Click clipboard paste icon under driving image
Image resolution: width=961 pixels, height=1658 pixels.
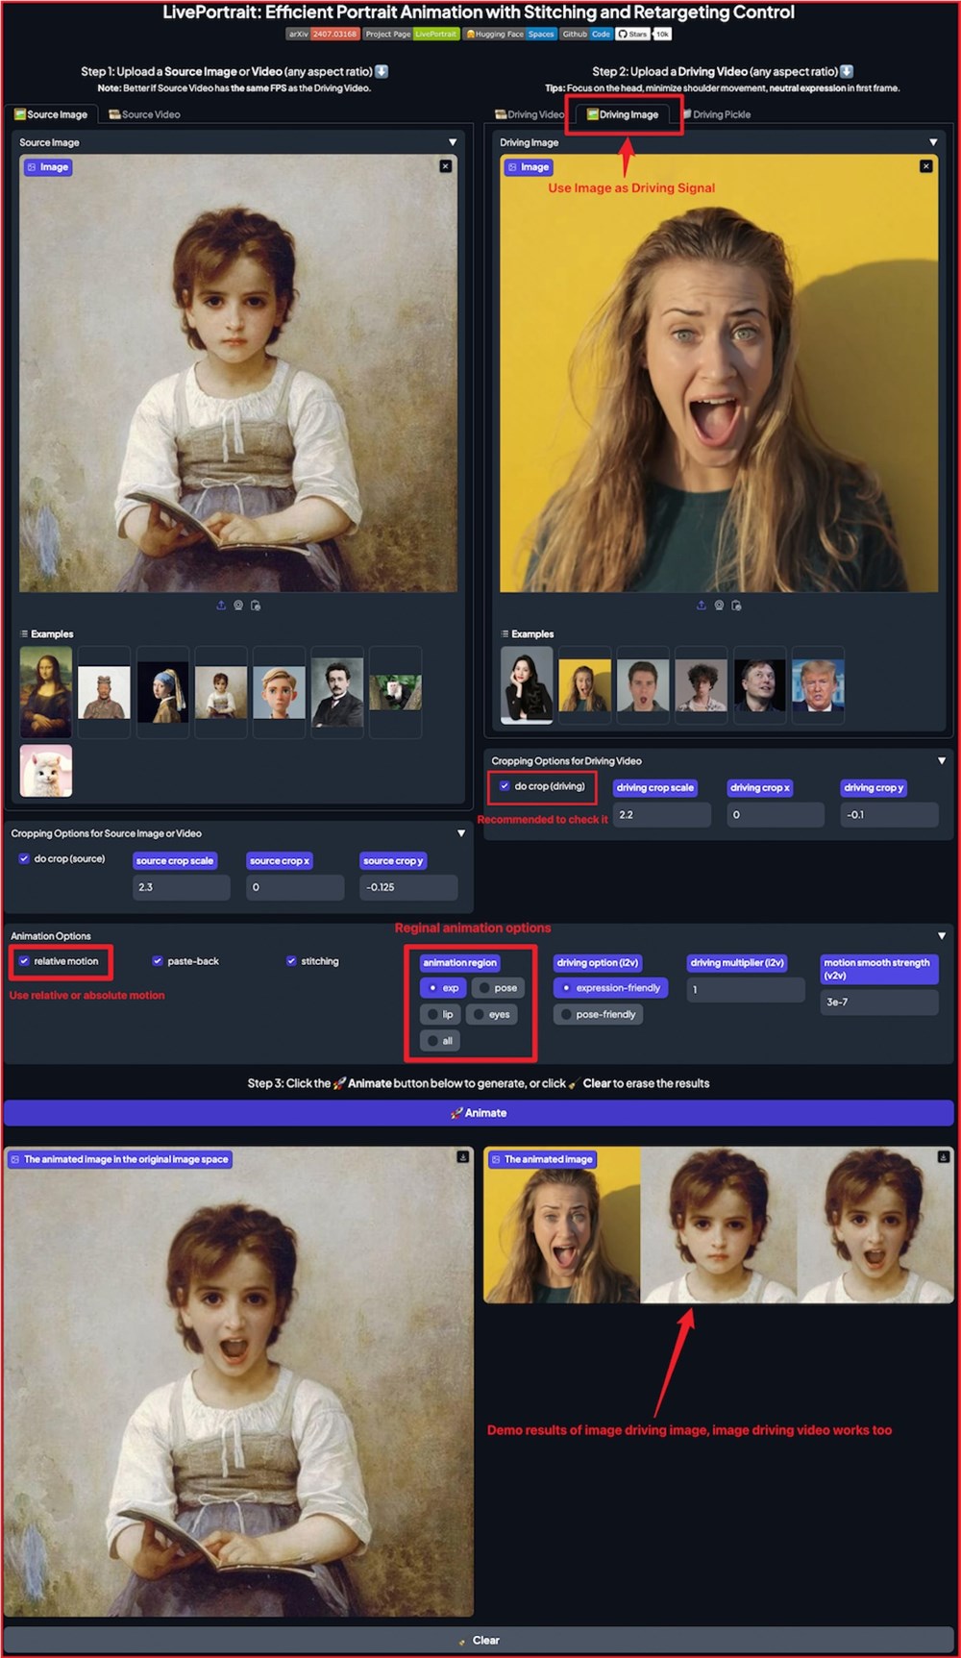coord(736,606)
